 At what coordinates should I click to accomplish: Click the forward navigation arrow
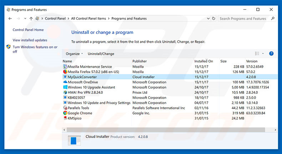click(18, 19)
